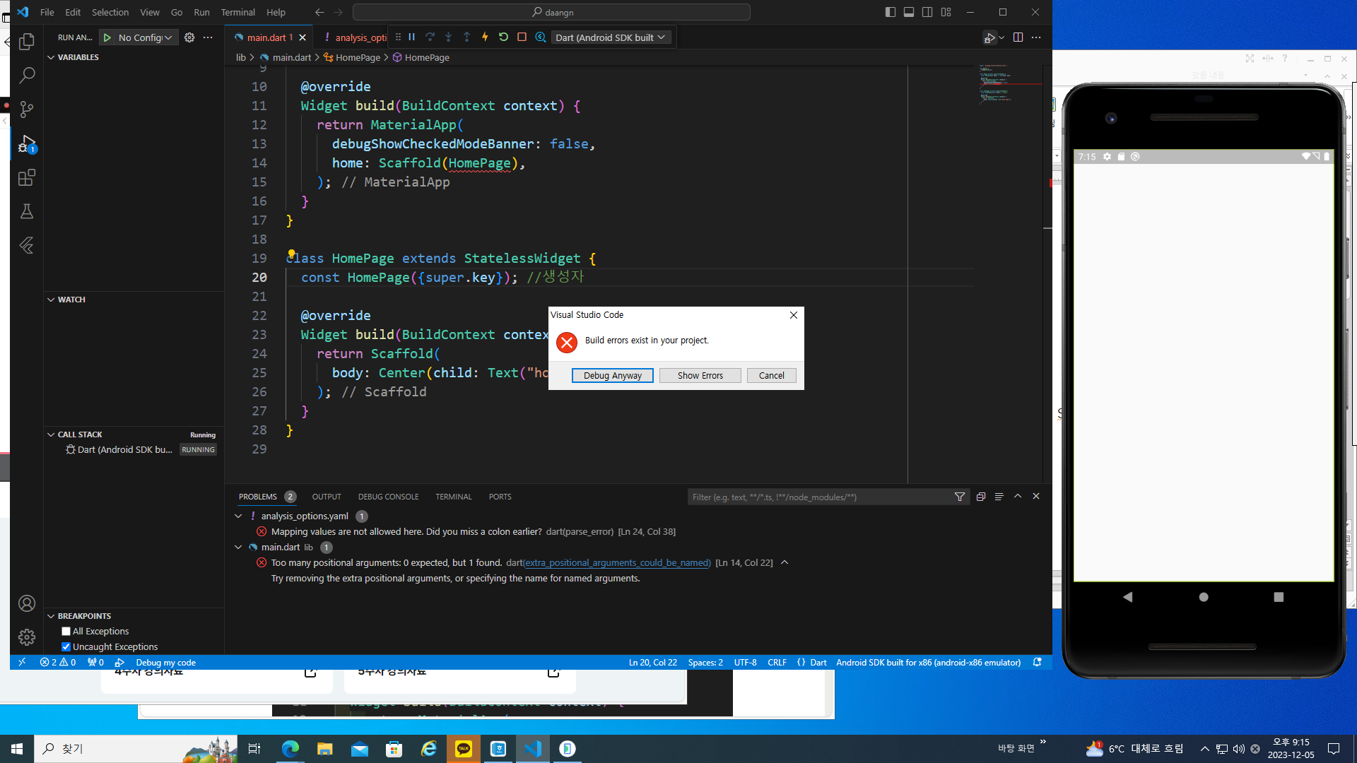Click the Step Out debug button

(x=466, y=37)
